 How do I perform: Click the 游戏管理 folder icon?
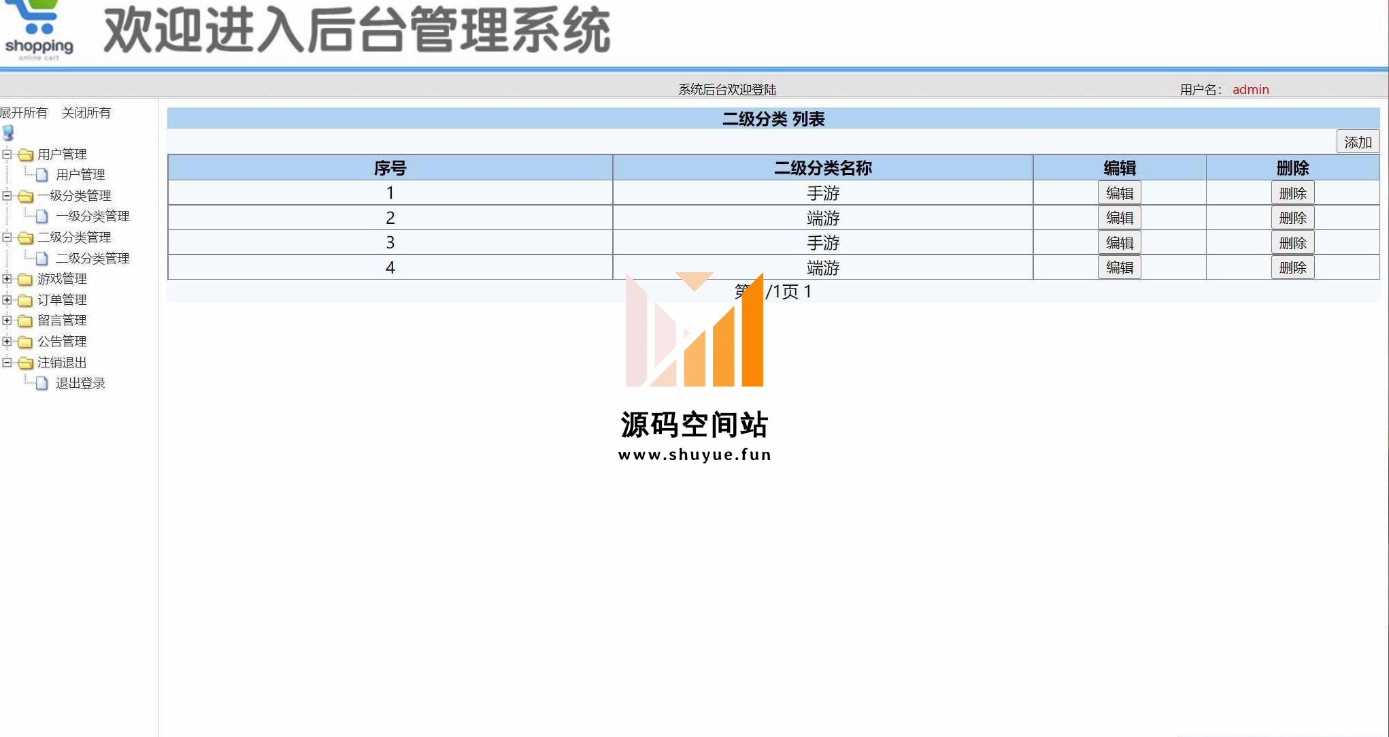(x=26, y=279)
